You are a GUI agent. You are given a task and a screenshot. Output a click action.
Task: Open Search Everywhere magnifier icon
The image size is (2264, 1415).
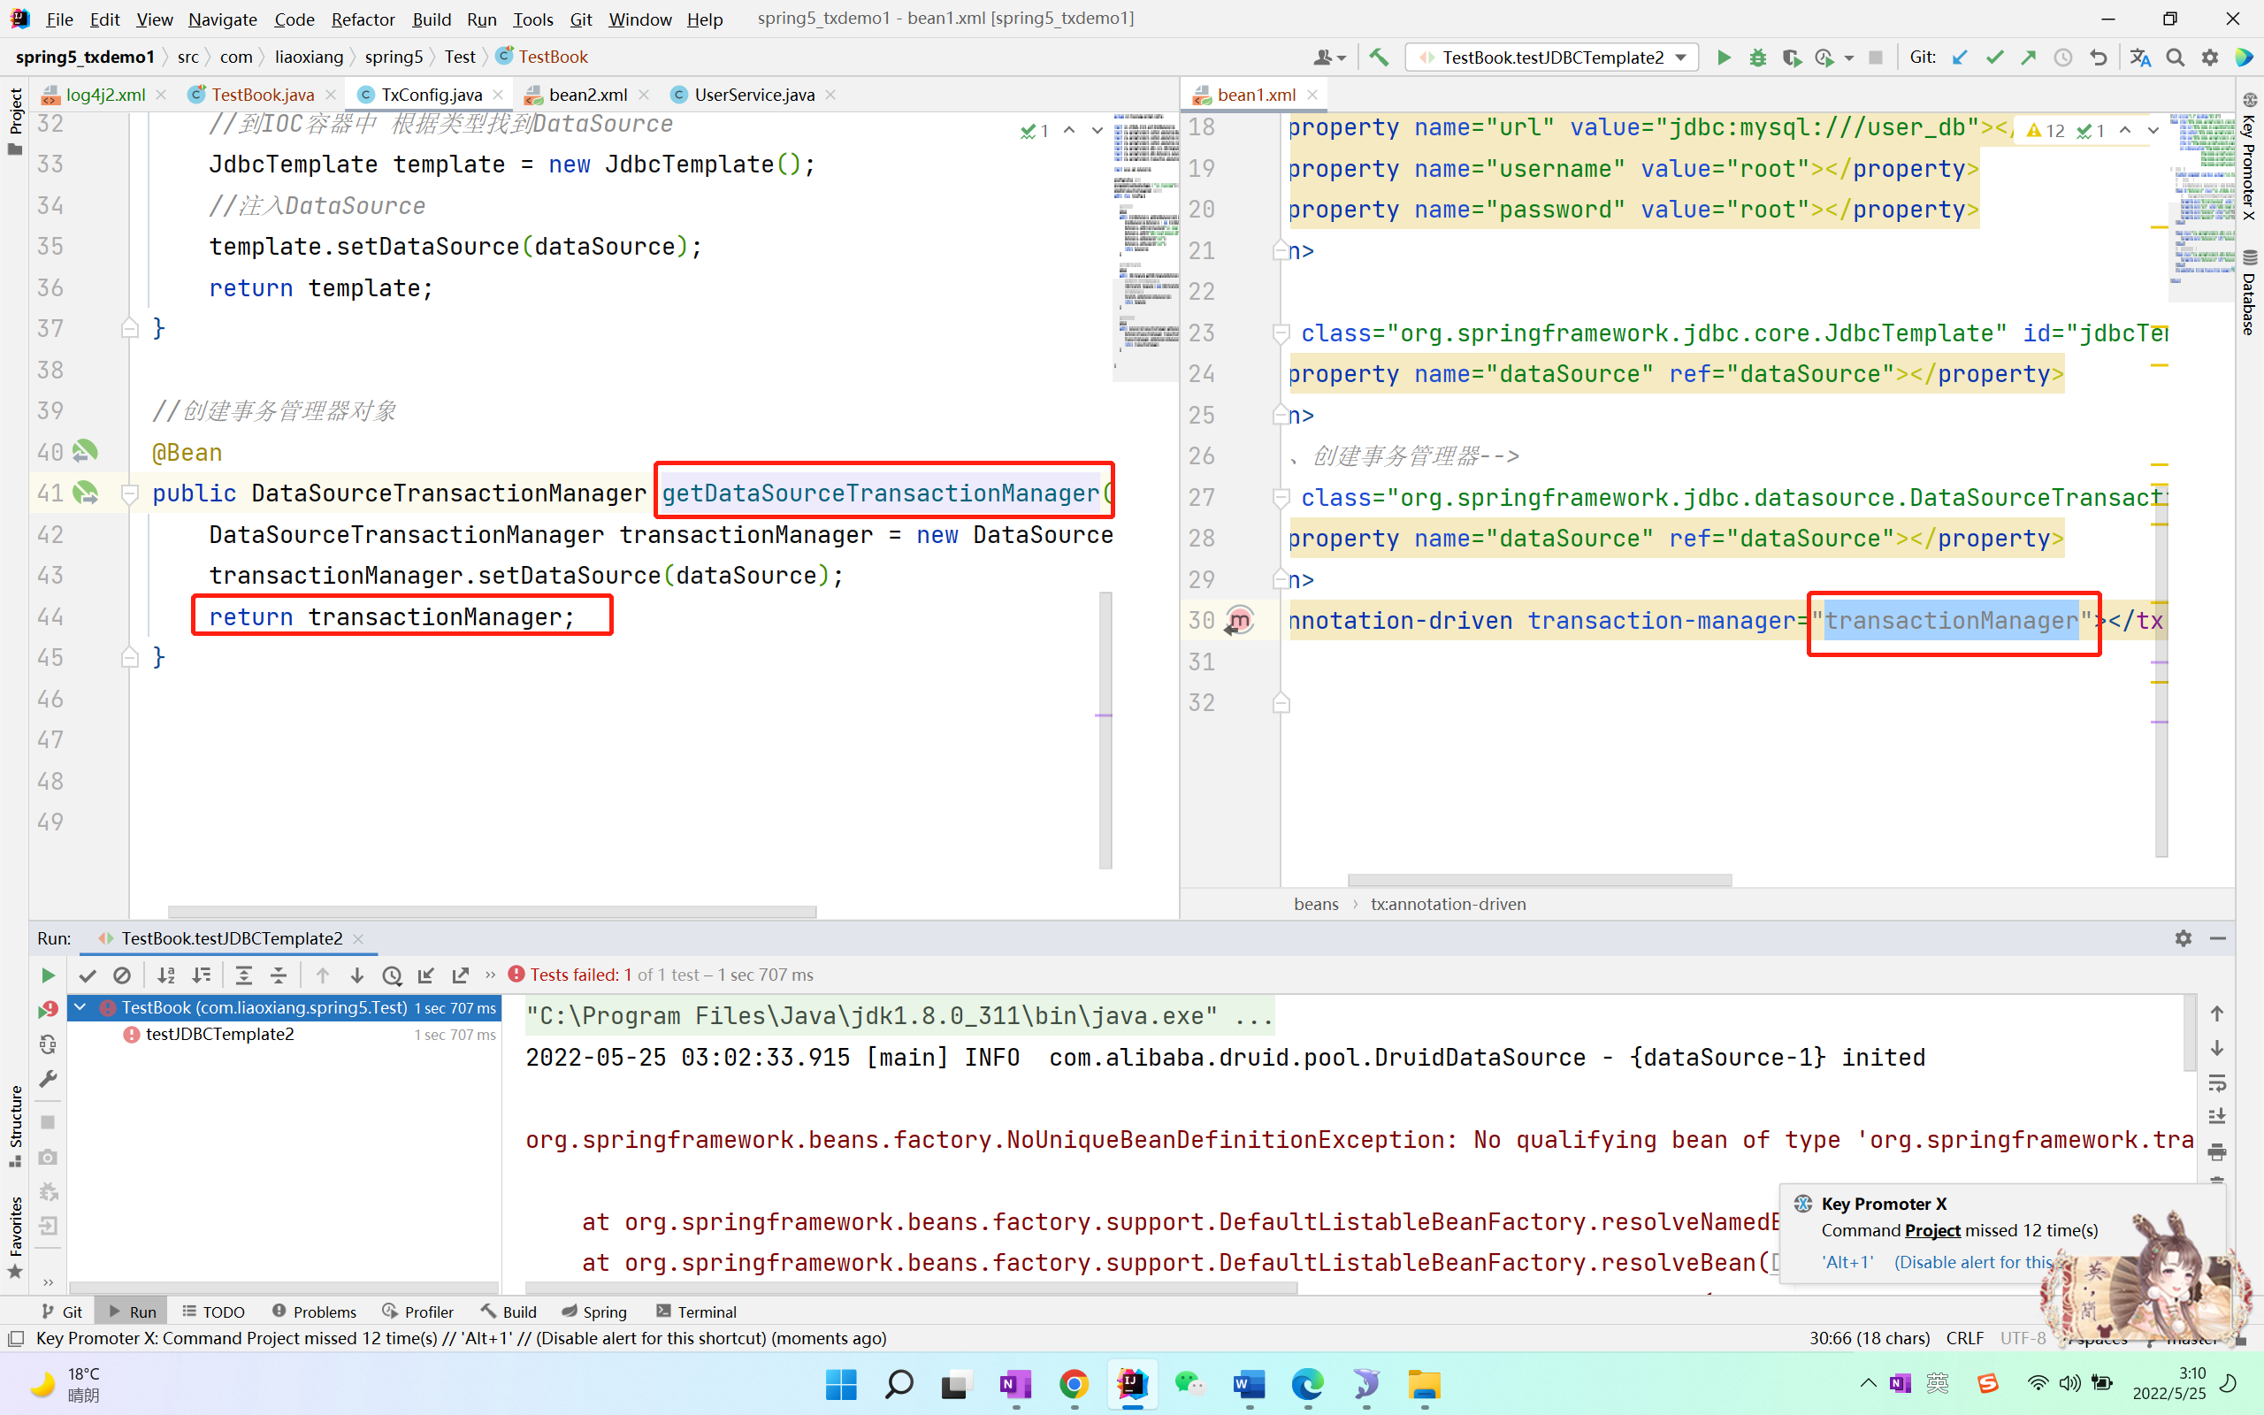coord(2176,57)
